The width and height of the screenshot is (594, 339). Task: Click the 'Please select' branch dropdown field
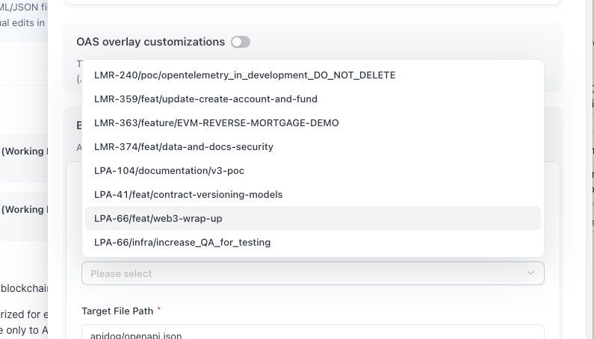coord(299,273)
